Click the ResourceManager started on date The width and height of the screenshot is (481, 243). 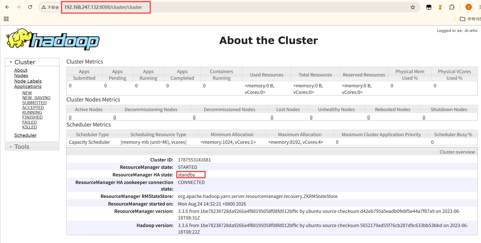pos(212,204)
